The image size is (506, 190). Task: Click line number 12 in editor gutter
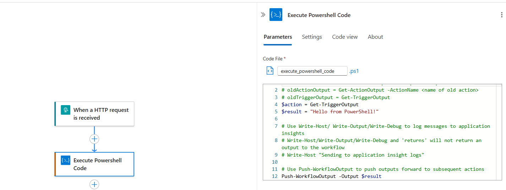coord(274,176)
